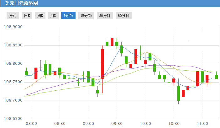
Task: Switch the chart to 60分钟
Action: tap(123, 16)
